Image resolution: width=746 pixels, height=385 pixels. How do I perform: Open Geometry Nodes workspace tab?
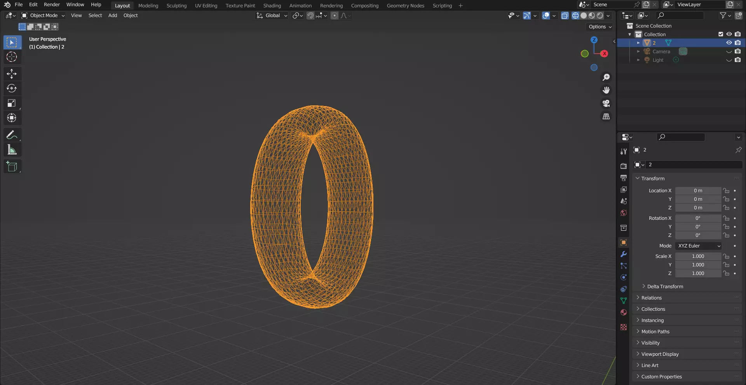[405, 5]
